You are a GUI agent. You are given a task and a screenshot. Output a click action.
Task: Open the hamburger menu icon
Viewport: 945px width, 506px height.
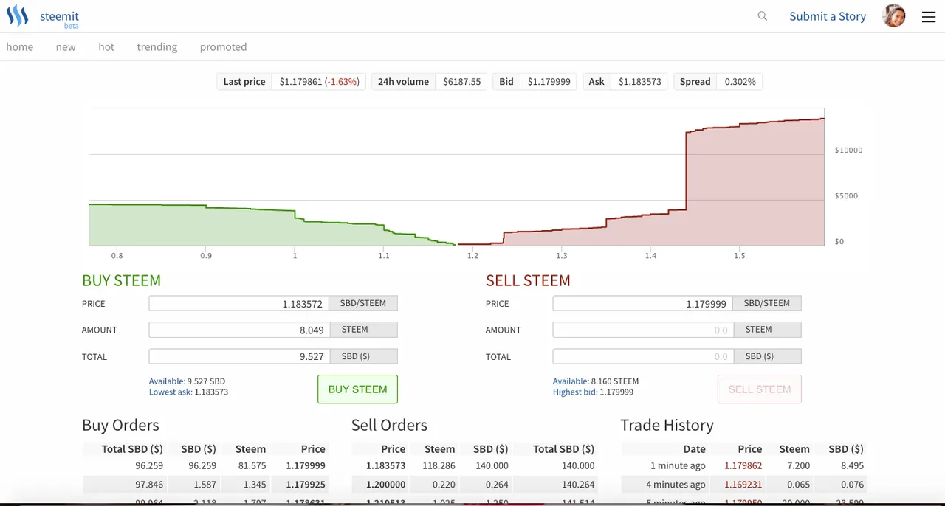[929, 17]
